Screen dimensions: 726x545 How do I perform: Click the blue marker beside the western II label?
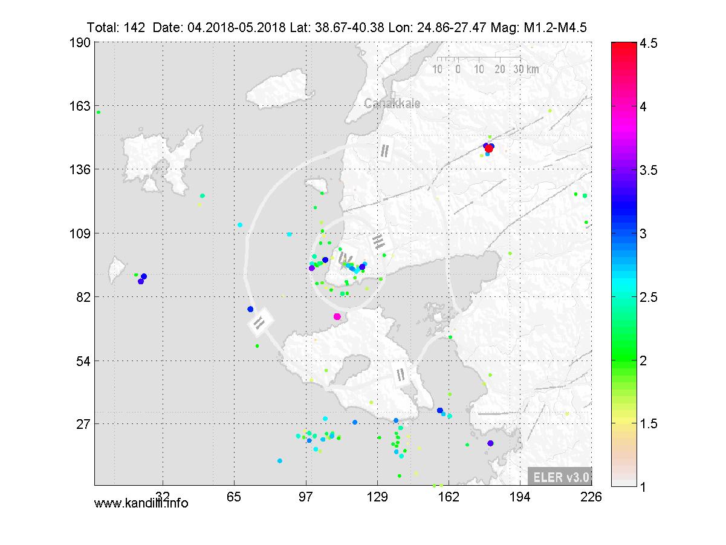pyautogui.click(x=250, y=309)
